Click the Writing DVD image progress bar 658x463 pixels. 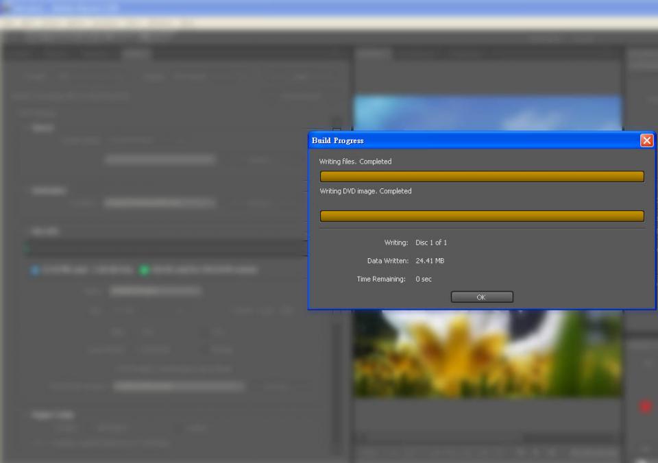coord(482,216)
